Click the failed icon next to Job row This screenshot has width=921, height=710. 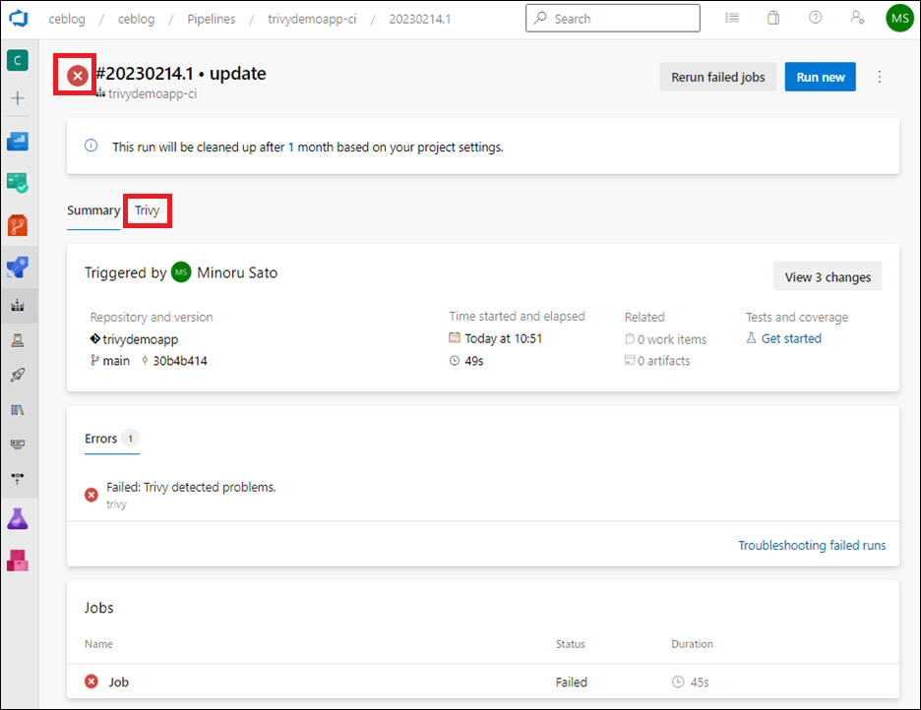92,681
